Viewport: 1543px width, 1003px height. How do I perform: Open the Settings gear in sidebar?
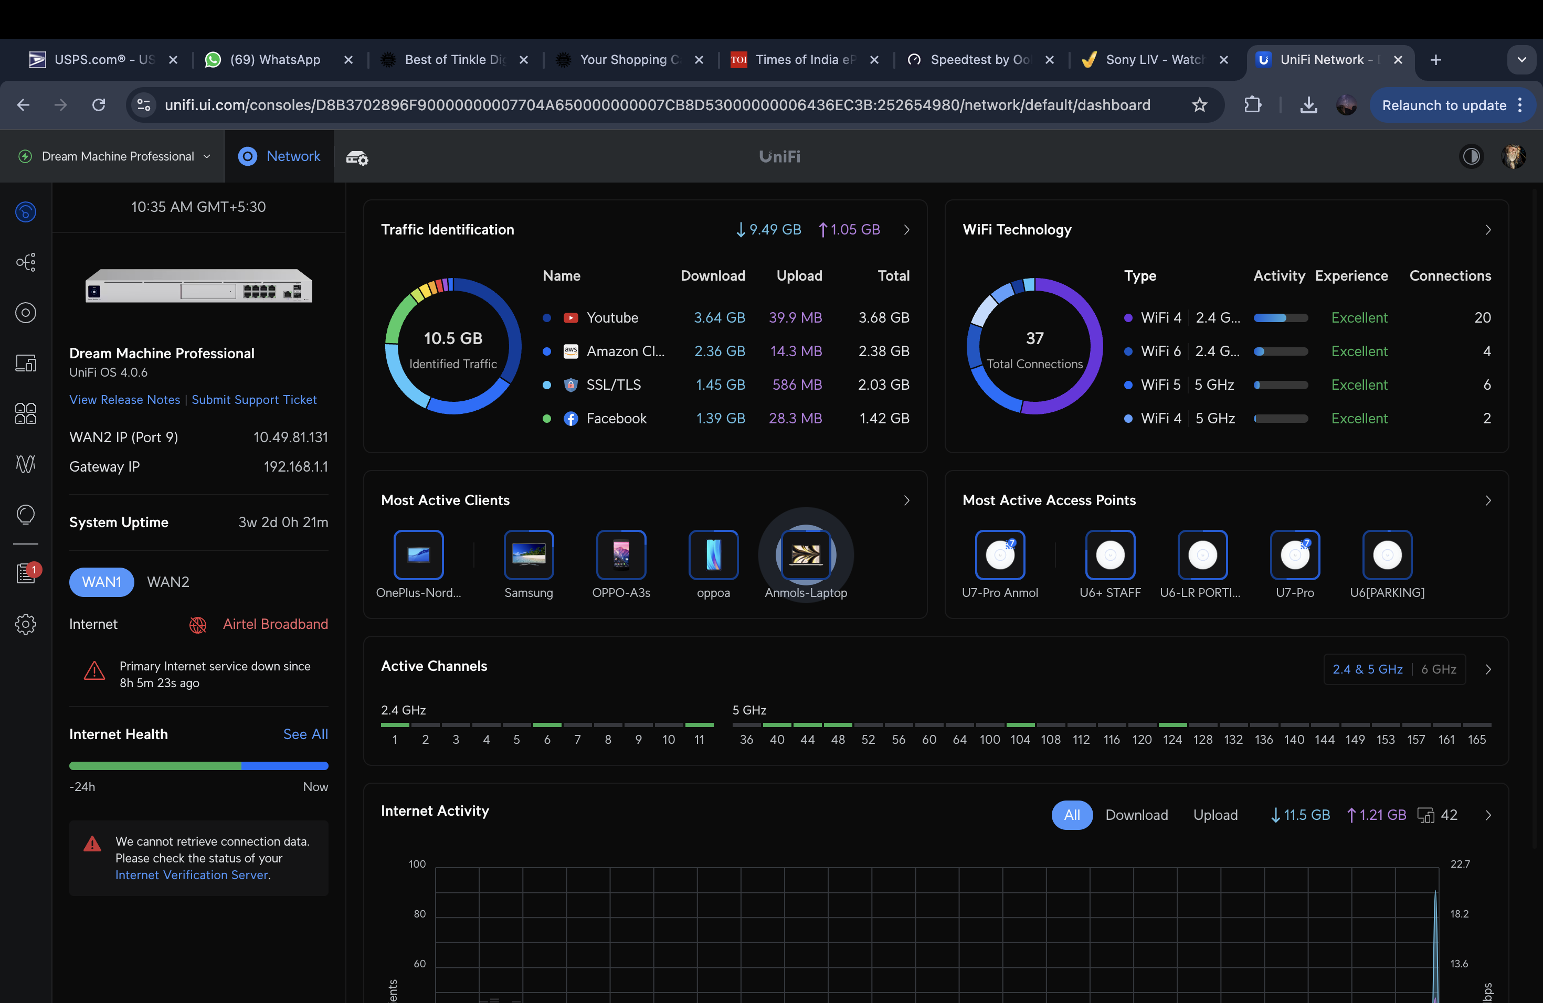point(25,624)
